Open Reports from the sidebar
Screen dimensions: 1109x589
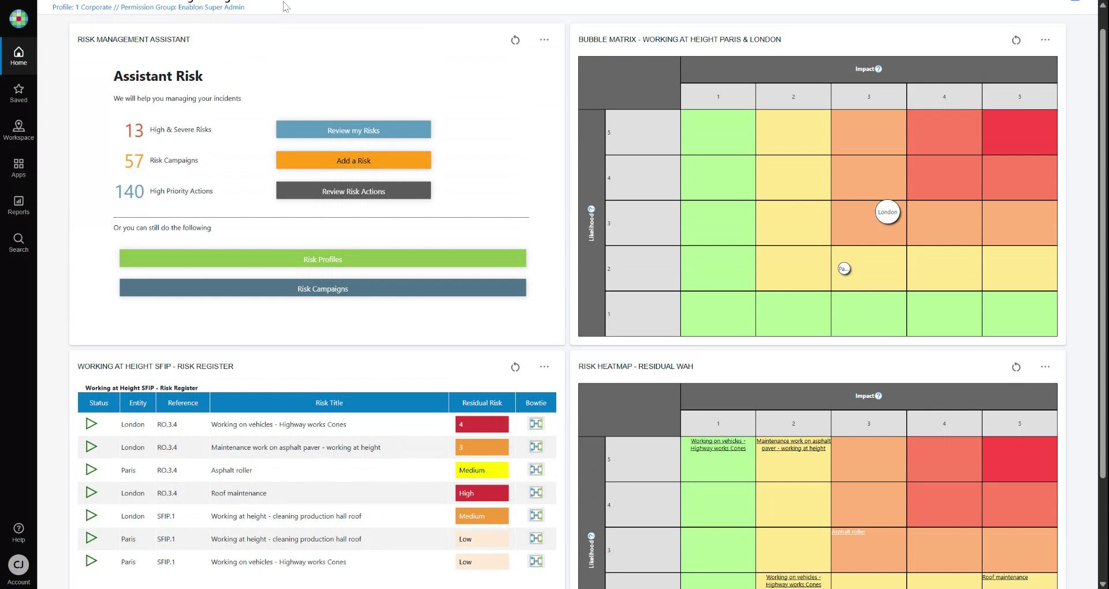[x=18, y=204]
